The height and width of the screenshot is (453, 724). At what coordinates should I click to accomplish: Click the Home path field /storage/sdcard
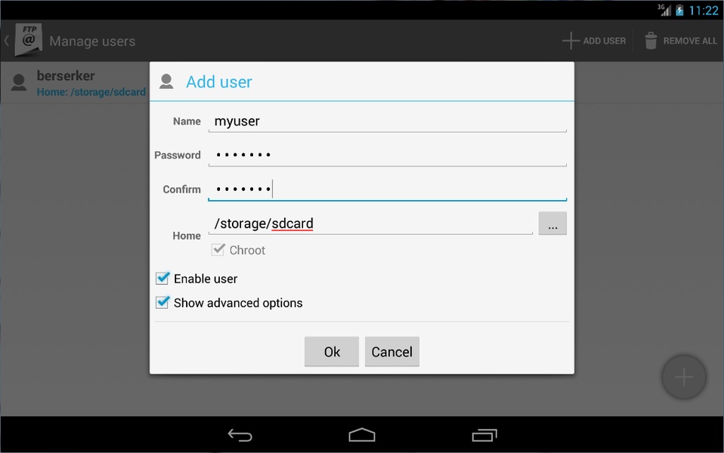coord(370,223)
